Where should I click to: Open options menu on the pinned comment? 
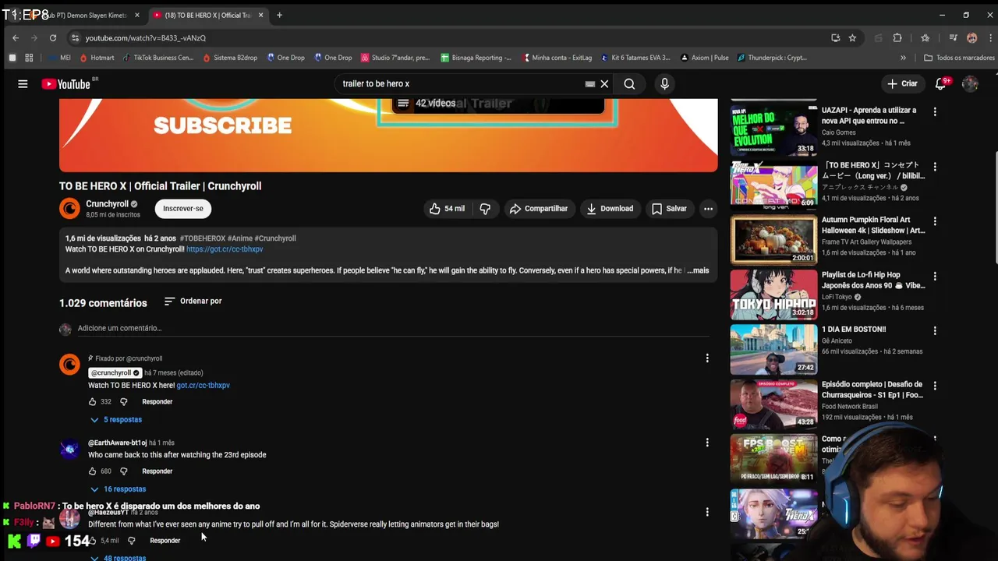pos(707,358)
